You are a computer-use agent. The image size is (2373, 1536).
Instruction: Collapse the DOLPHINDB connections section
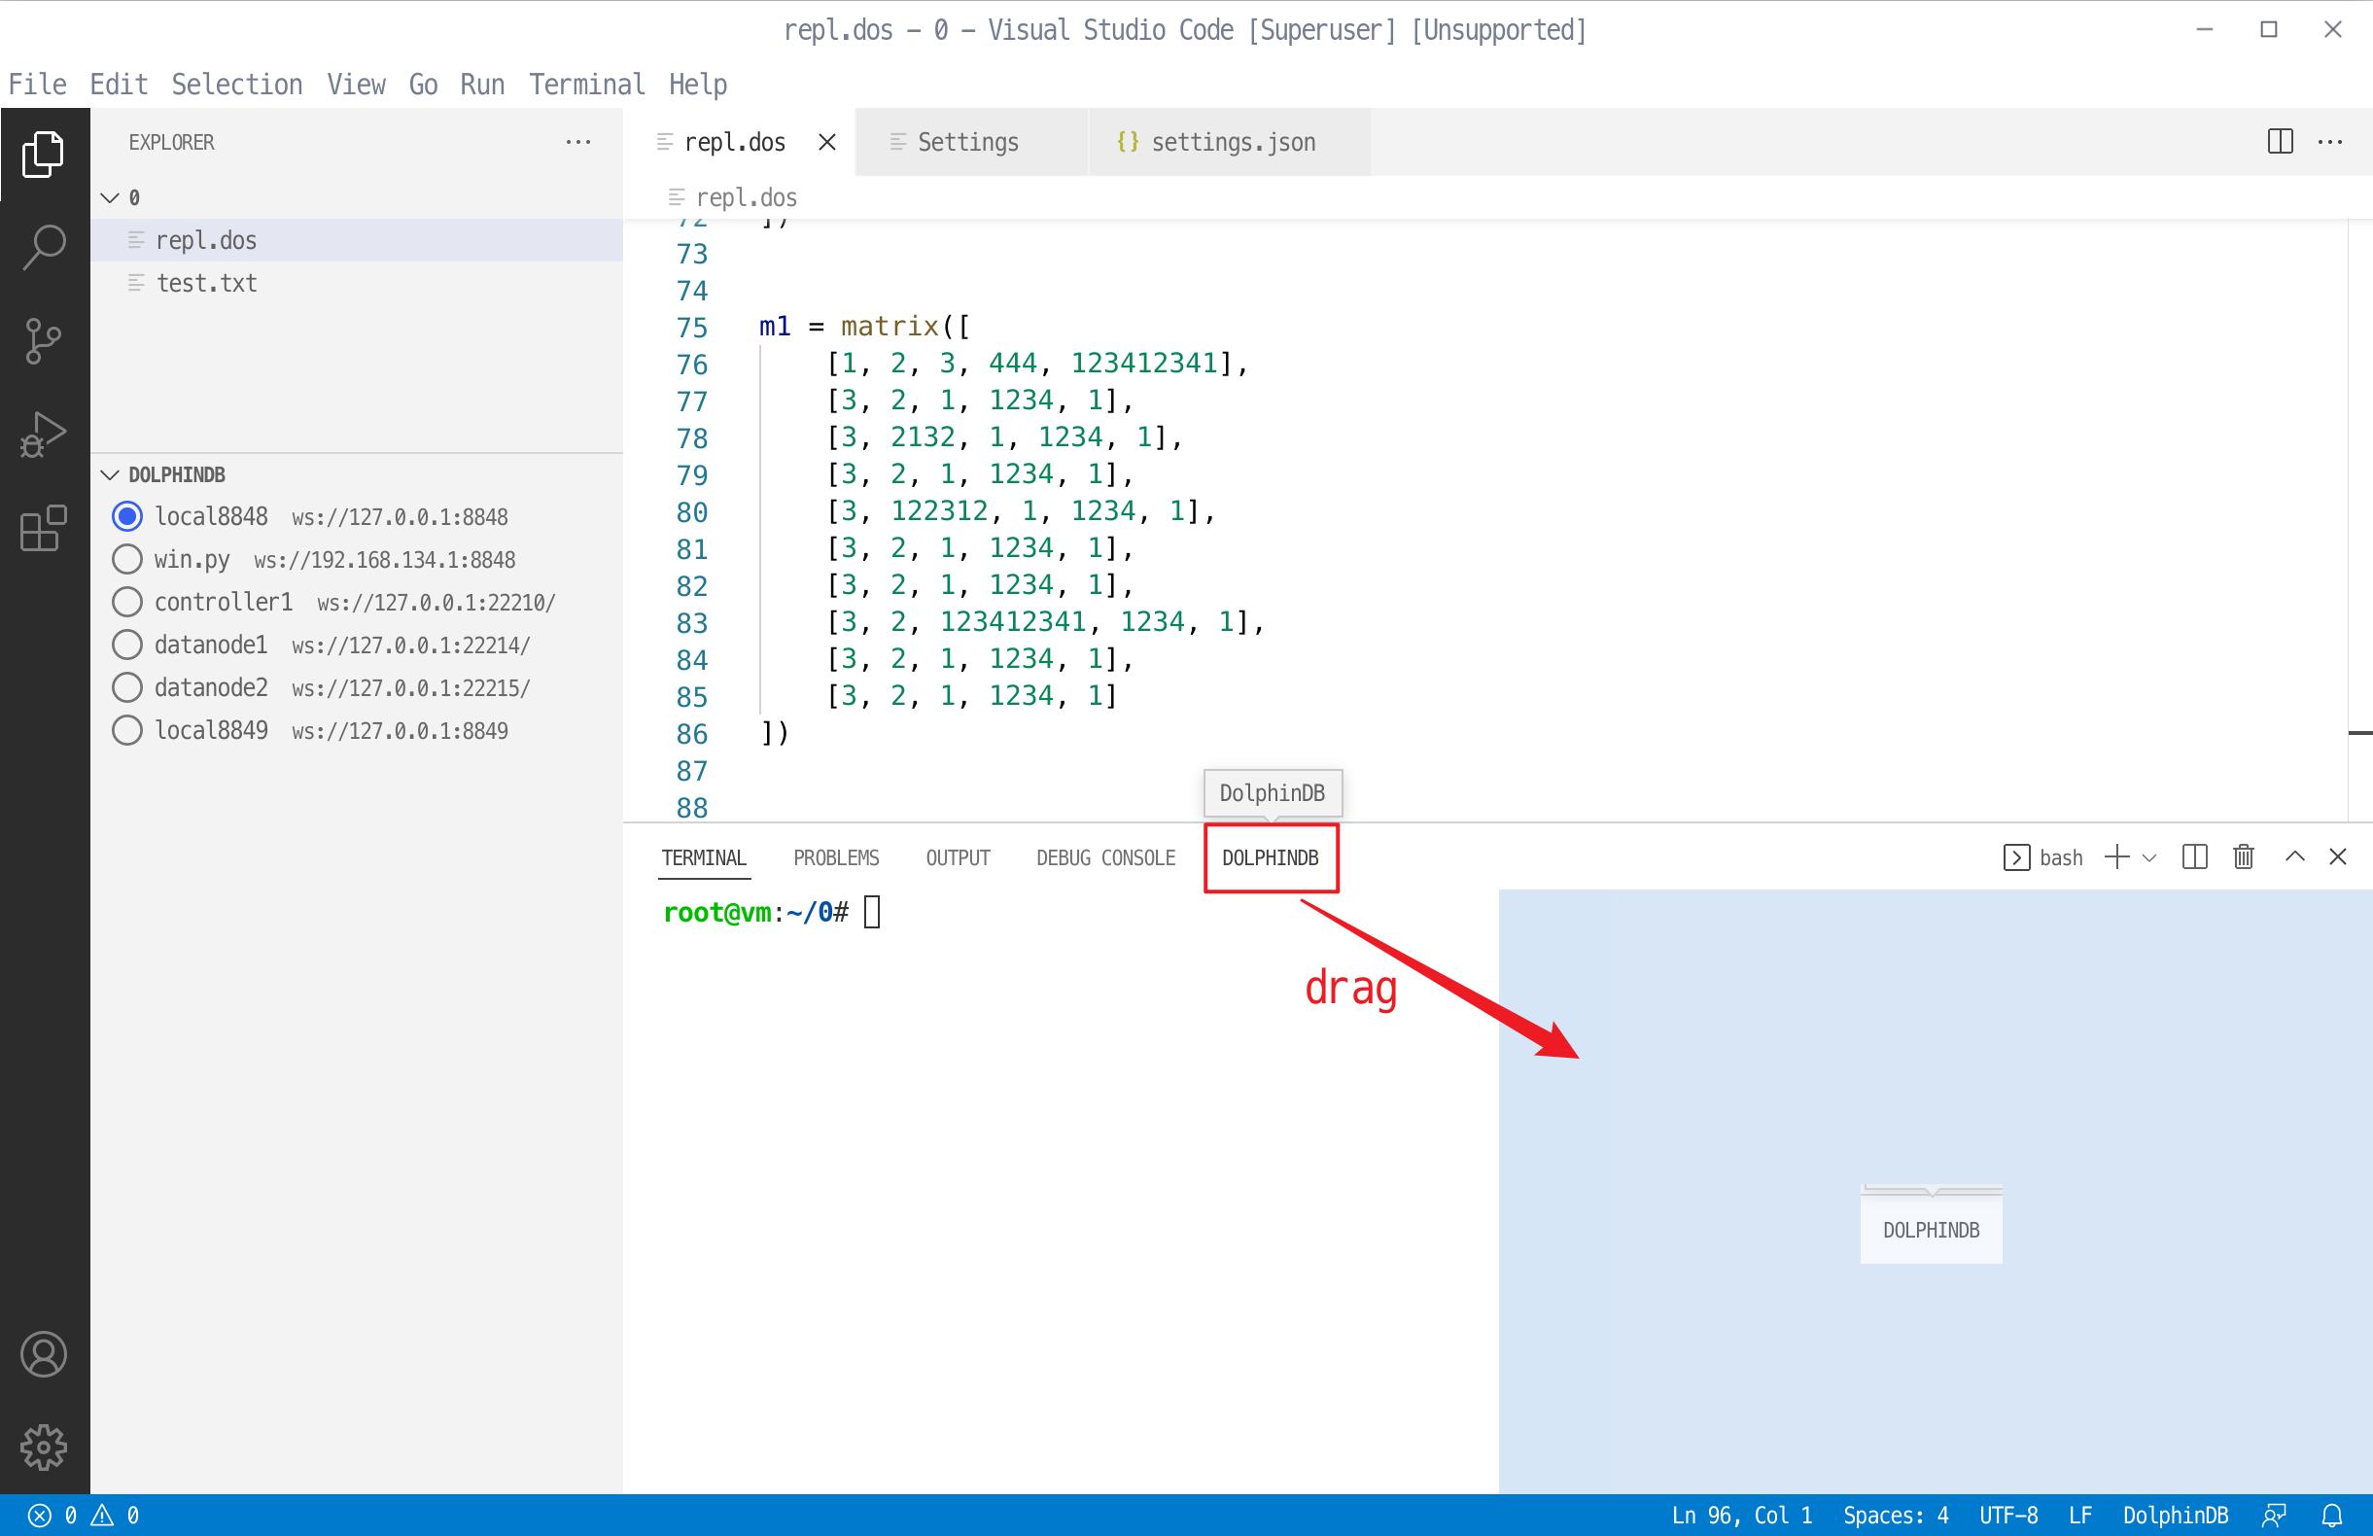coord(111,474)
